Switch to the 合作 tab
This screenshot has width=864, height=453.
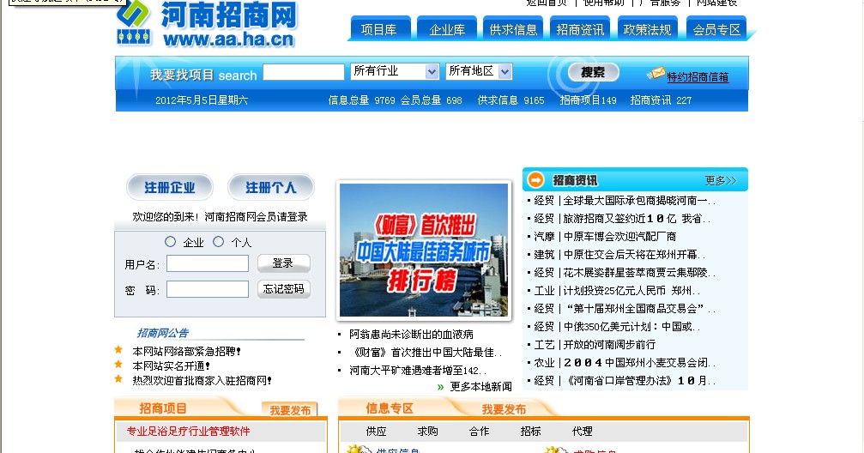(479, 431)
